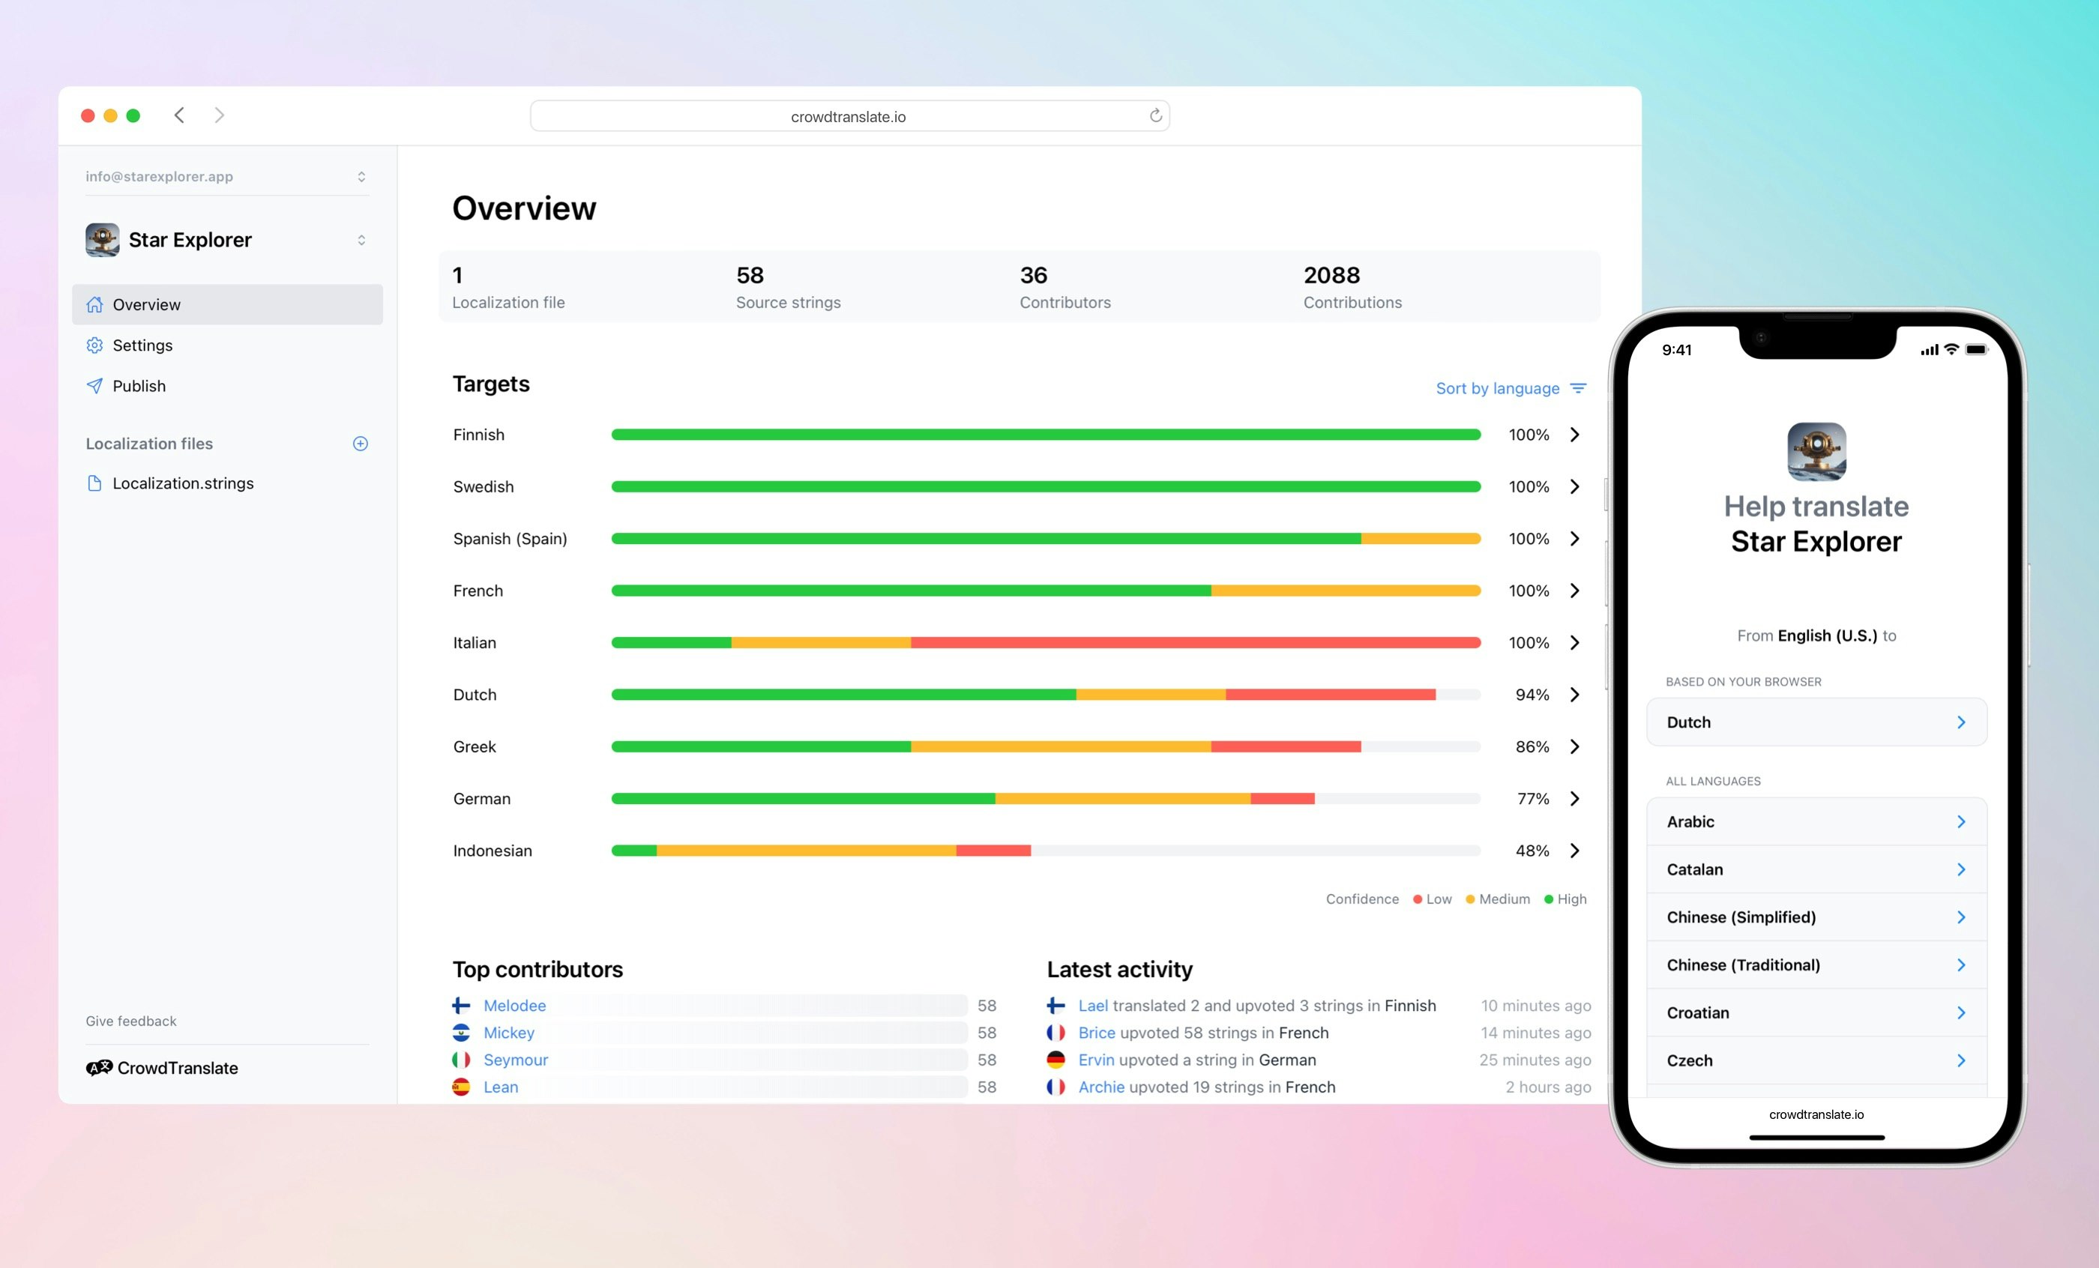Image resolution: width=2099 pixels, height=1268 pixels.
Task: Open the Star Explorer project switcher
Action: [x=226, y=240]
